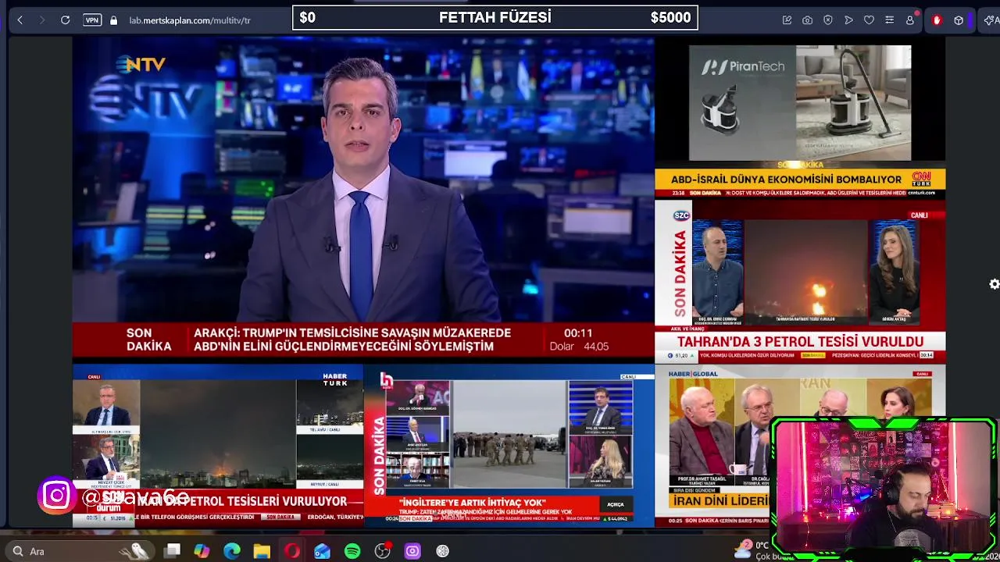Toggle the VPN badge in the address bar
The width and height of the screenshot is (1000, 562).
tap(92, 20)
